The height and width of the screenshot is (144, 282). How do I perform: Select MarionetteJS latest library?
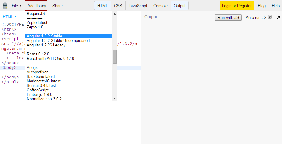tap(68, 81)
